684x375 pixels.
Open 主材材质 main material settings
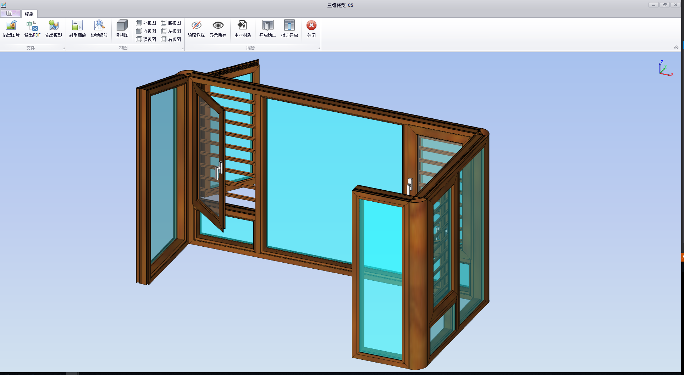(243, 29)
